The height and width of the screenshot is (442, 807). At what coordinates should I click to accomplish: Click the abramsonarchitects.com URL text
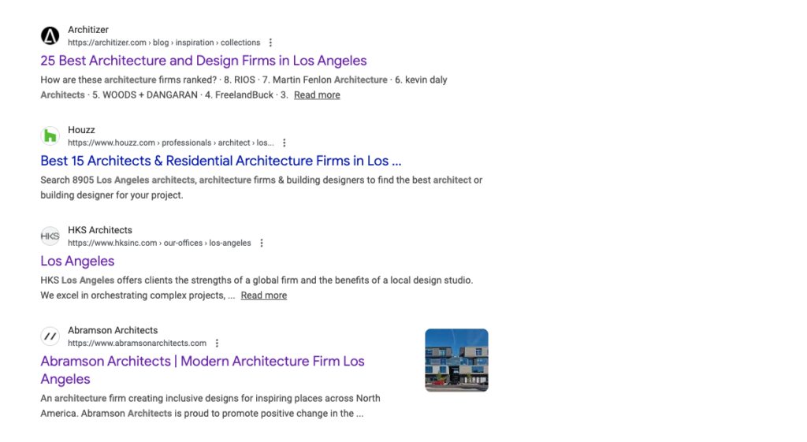136,343
